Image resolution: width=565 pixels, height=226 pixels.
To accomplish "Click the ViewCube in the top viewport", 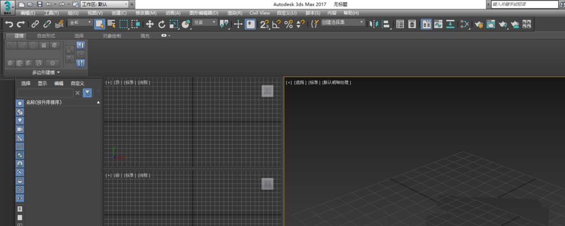I will (x=267, y=92).
